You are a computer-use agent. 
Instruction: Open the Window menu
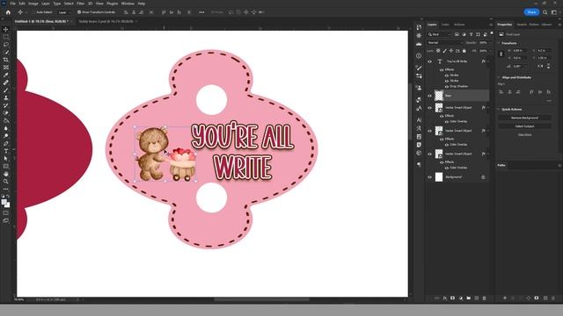coord(128,4)
